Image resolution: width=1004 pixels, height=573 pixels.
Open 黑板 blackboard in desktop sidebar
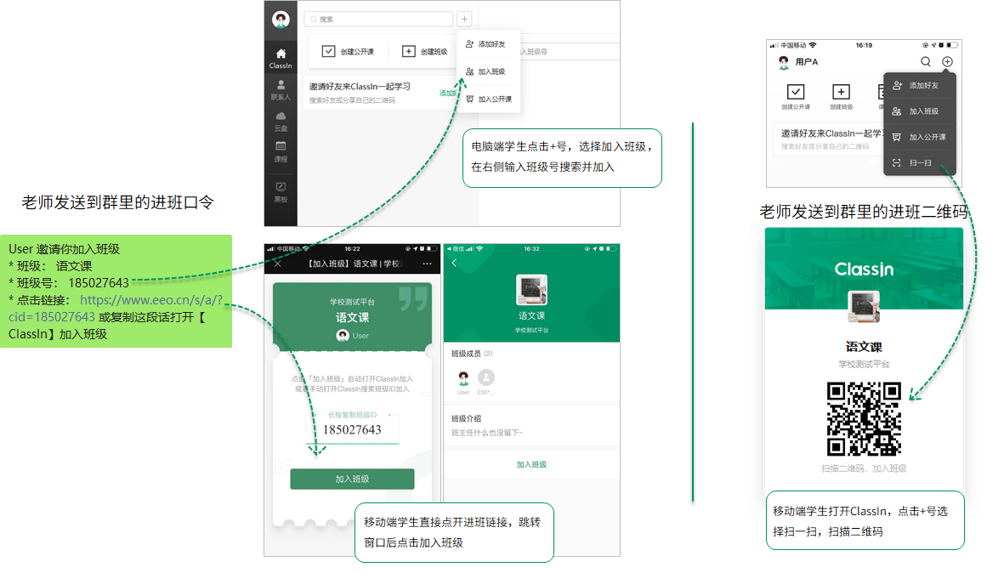tap(281, 192)
